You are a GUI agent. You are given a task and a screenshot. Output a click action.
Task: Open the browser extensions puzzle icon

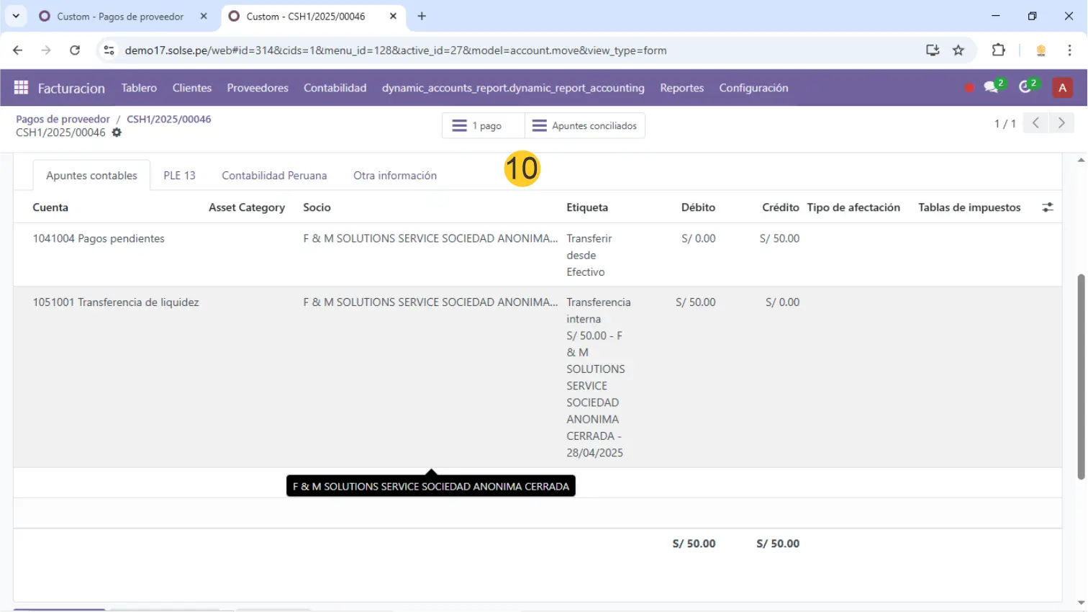click(x=998, y=50)
